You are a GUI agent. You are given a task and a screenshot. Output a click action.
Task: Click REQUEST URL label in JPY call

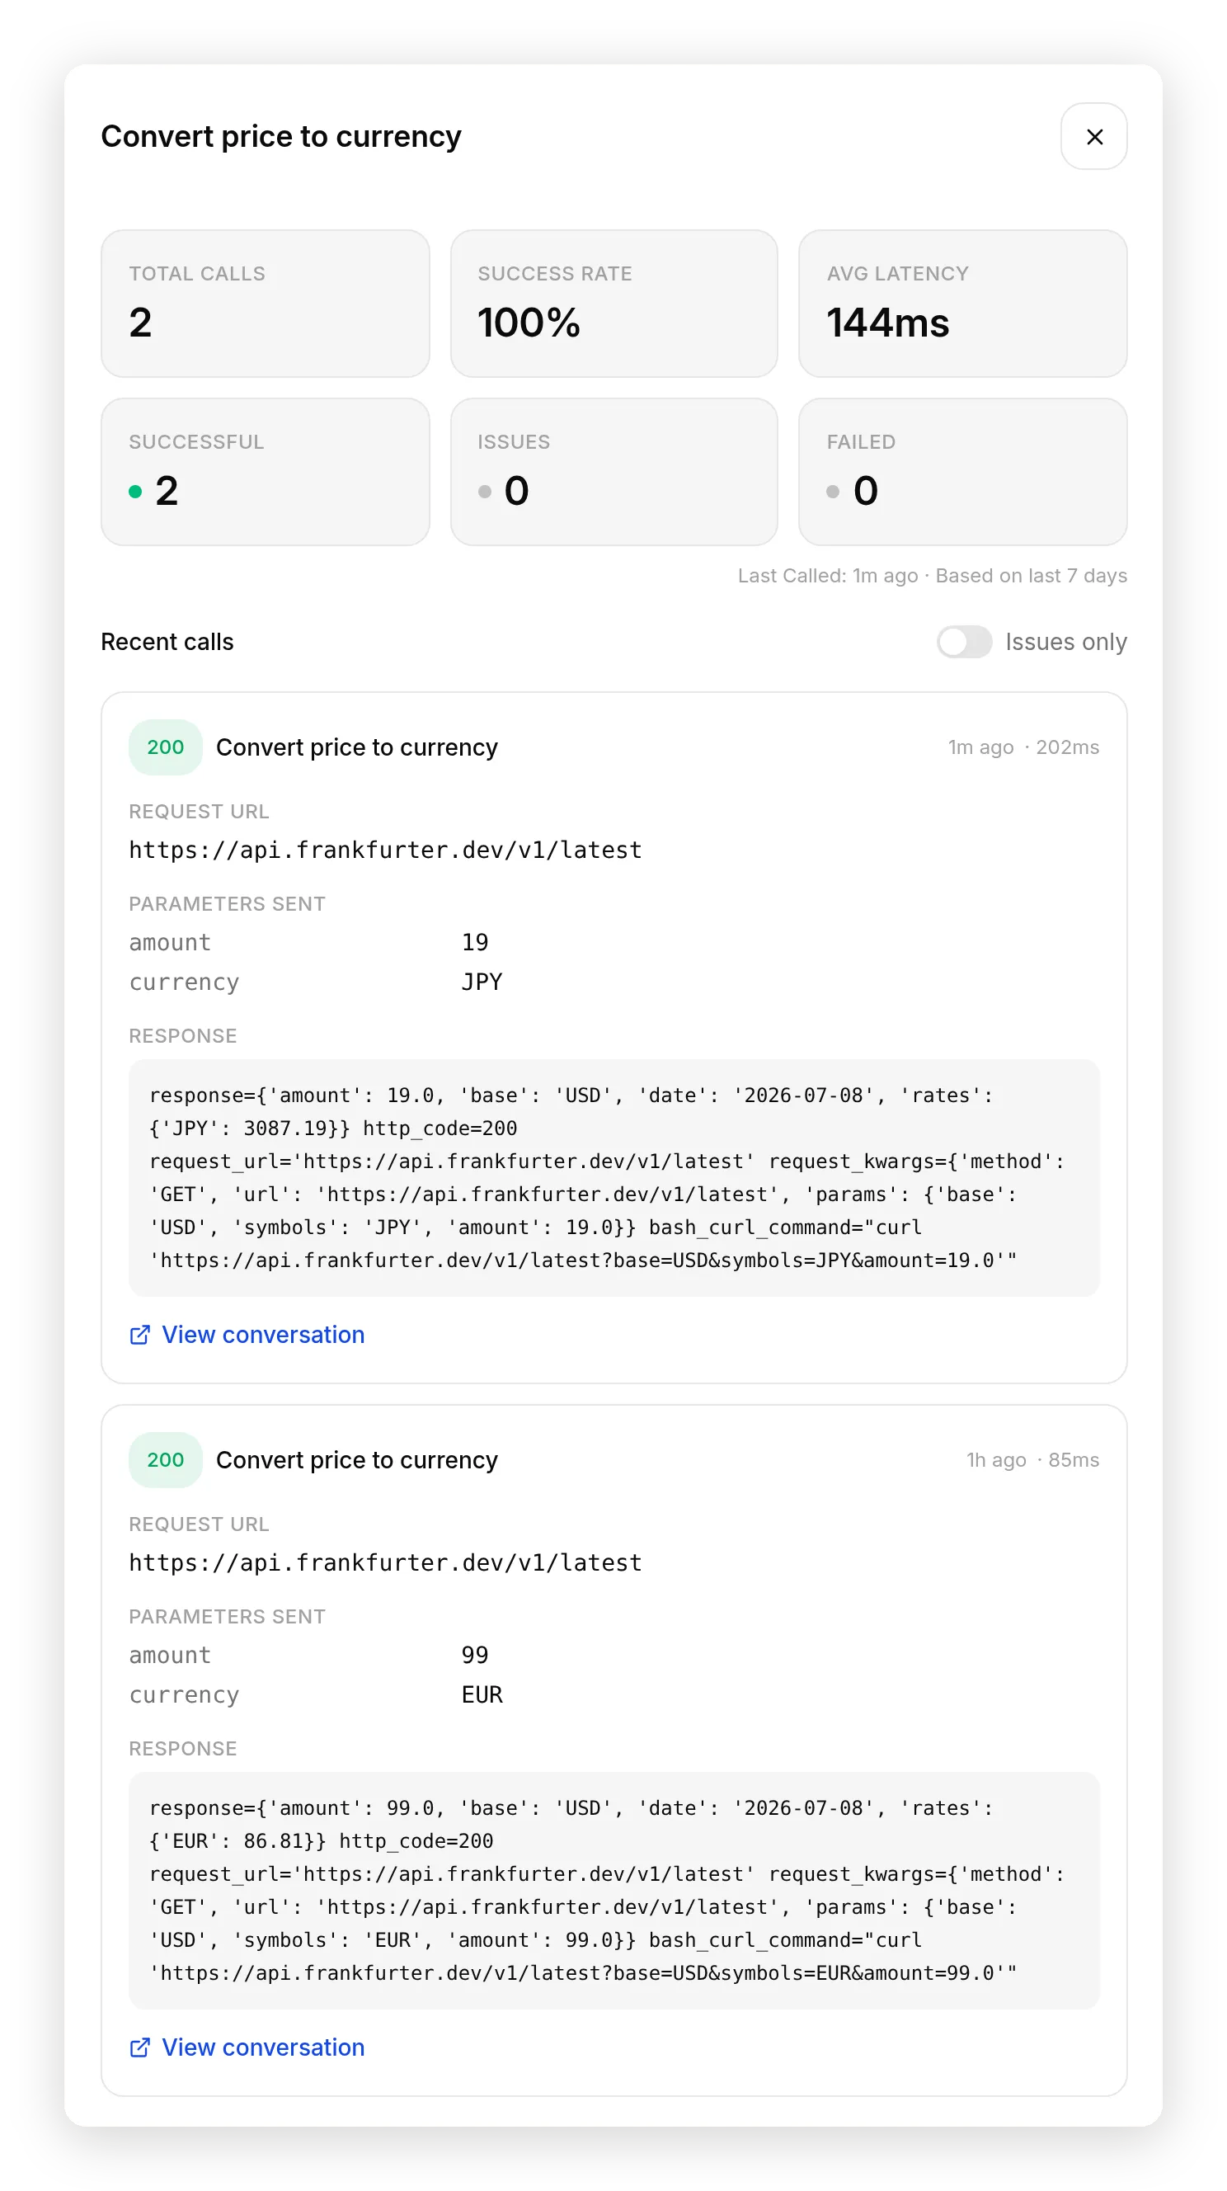[x=199, y=813]
